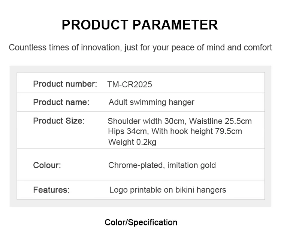Viewport: 281px width, 240px height.
Task: Select the 'Colour:' label
Action: [x=47, y=165]
